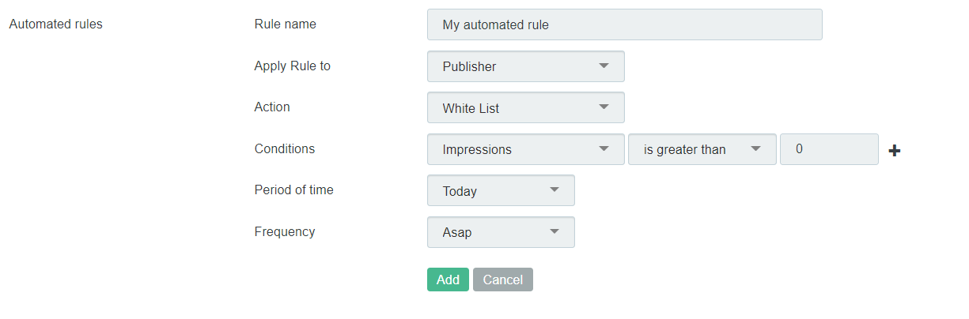Focus the Rule name text field

tap(625, 24)
